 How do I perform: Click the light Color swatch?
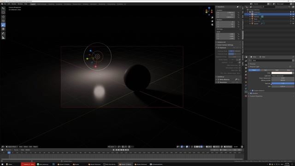click(282, 73)
